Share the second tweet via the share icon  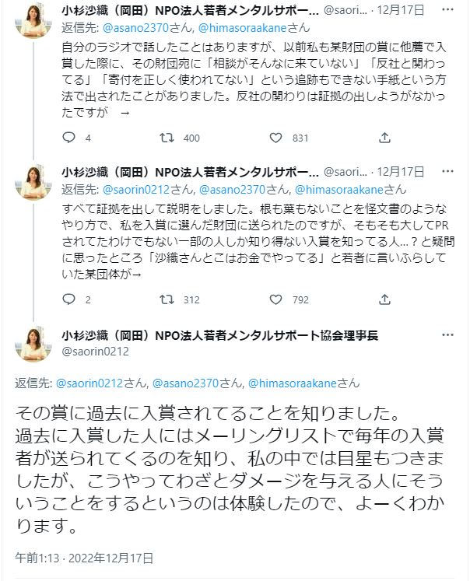point(384,299)
